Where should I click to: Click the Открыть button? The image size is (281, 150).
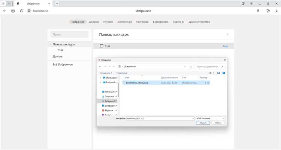click(x=203, y=123)
